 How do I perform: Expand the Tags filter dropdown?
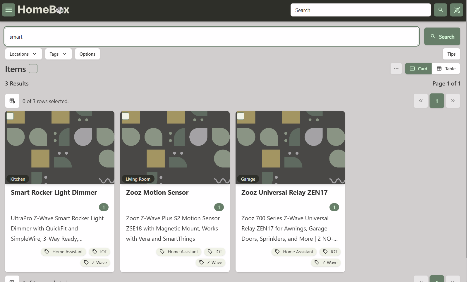tap(59, 54)
